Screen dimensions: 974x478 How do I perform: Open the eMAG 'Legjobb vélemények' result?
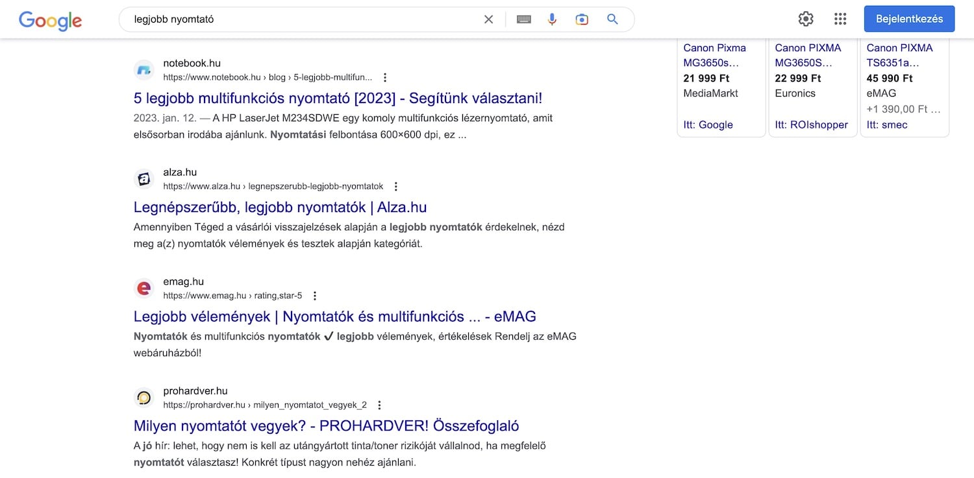pos(335,317)
